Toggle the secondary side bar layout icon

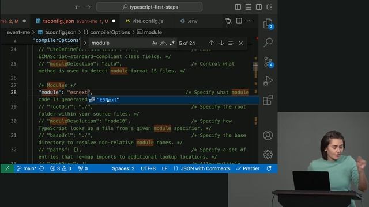(x=259, y=7)
